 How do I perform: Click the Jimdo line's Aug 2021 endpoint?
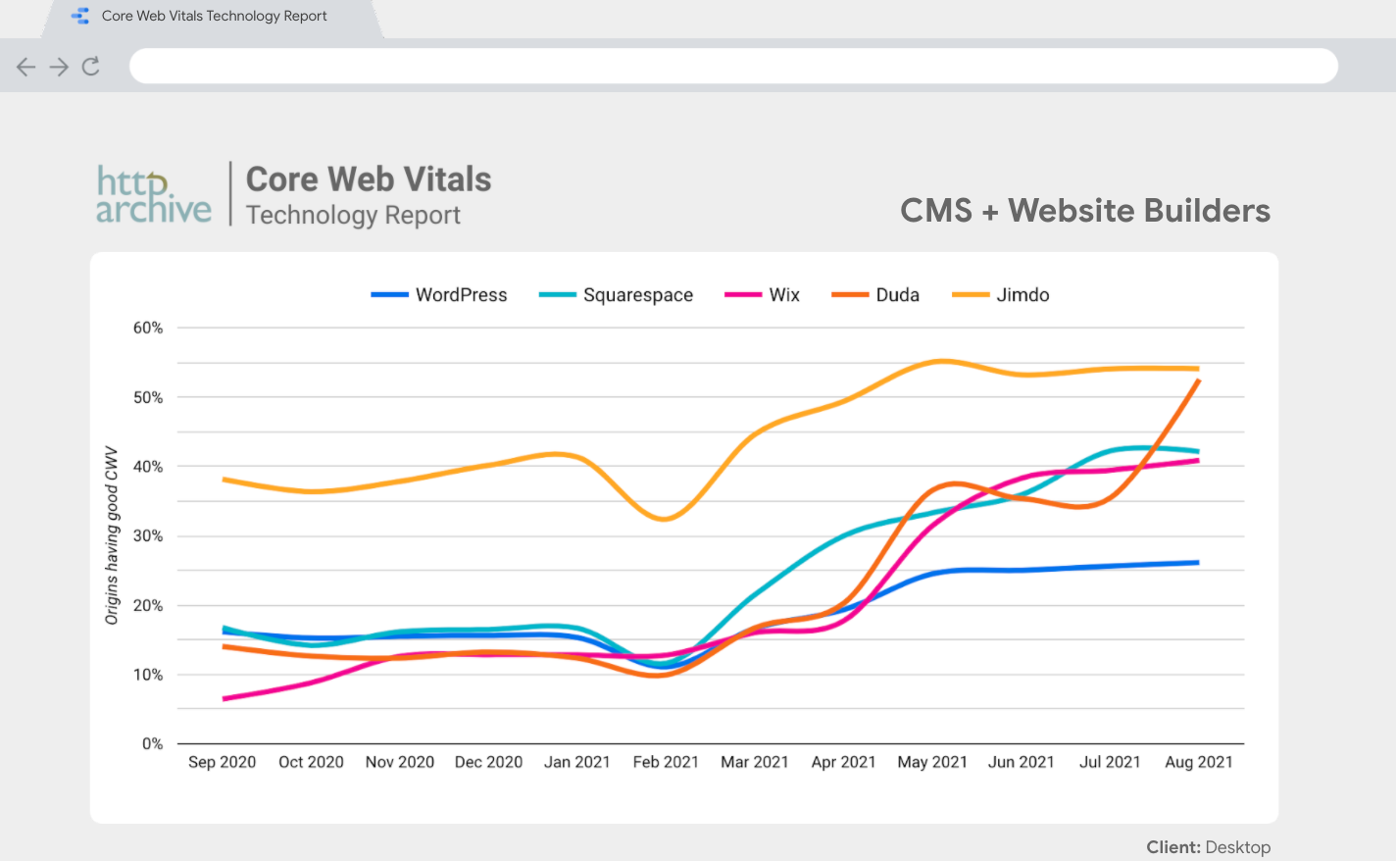pos(1198,369)
